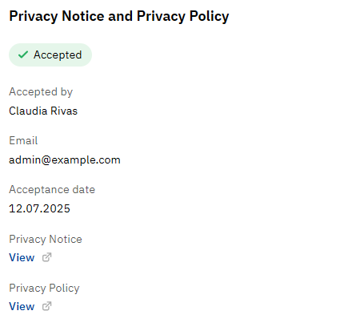
Task: Click the surname 'Rivas' in accepted-by value
Action: (x=64, y=111)
